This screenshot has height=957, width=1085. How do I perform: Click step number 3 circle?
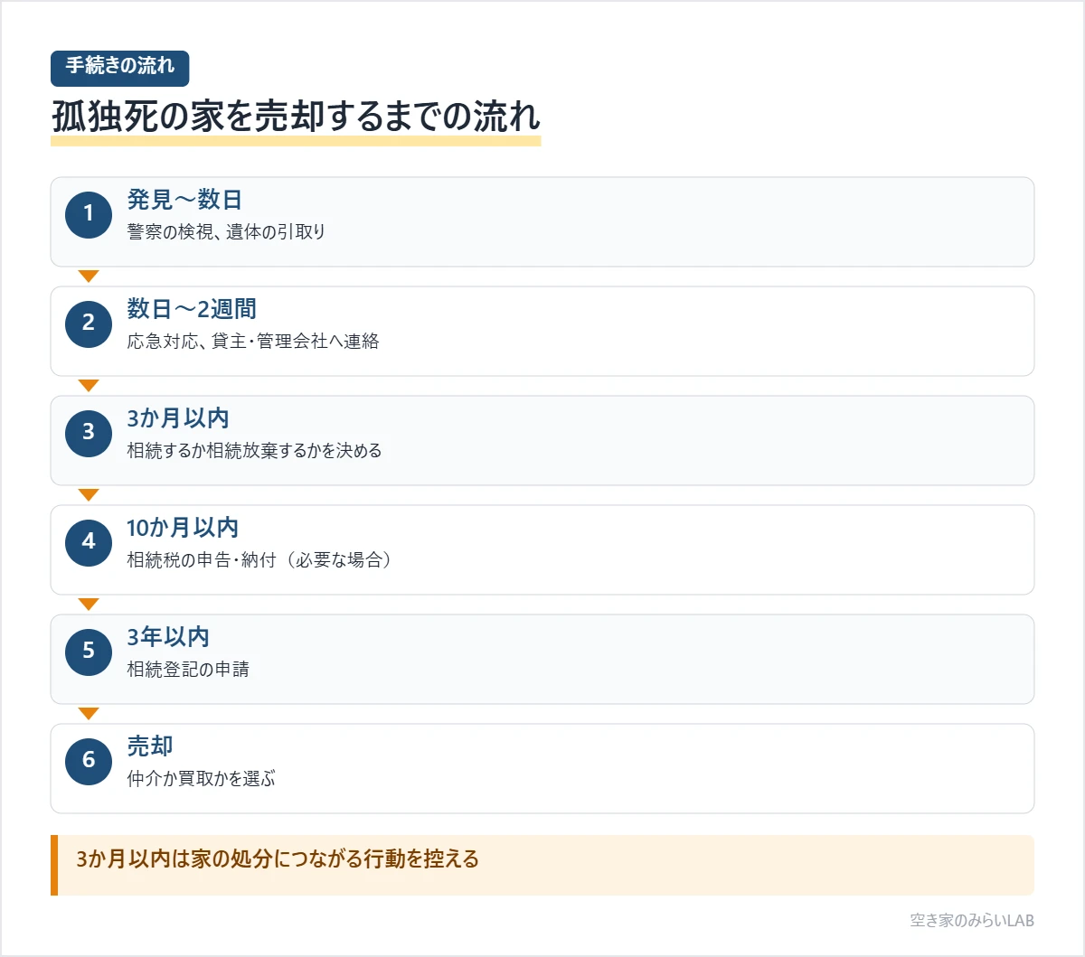89,432
